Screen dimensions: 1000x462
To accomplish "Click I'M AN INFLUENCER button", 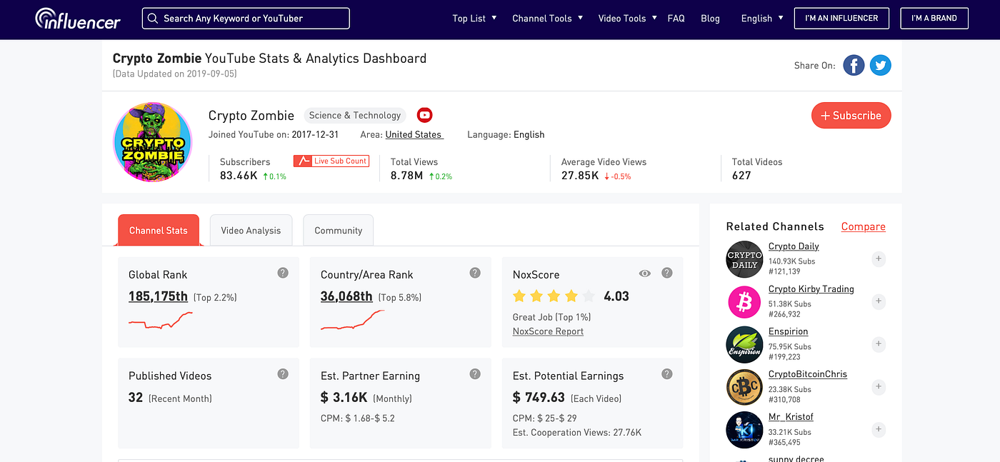I will (x=841, y=19).
